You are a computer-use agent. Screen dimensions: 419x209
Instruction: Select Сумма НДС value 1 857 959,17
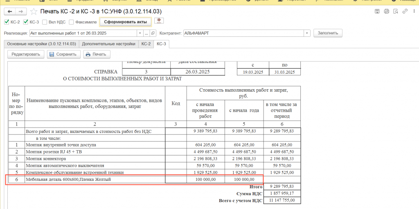(282, 193)
